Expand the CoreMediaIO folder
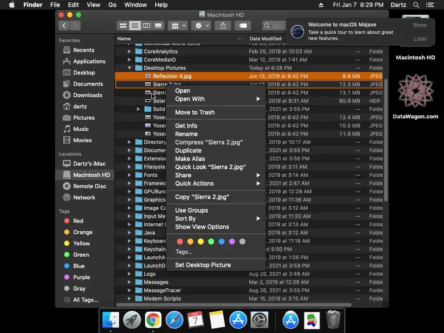The height and width of the screenshot is (333, 444). click(129, 60)
